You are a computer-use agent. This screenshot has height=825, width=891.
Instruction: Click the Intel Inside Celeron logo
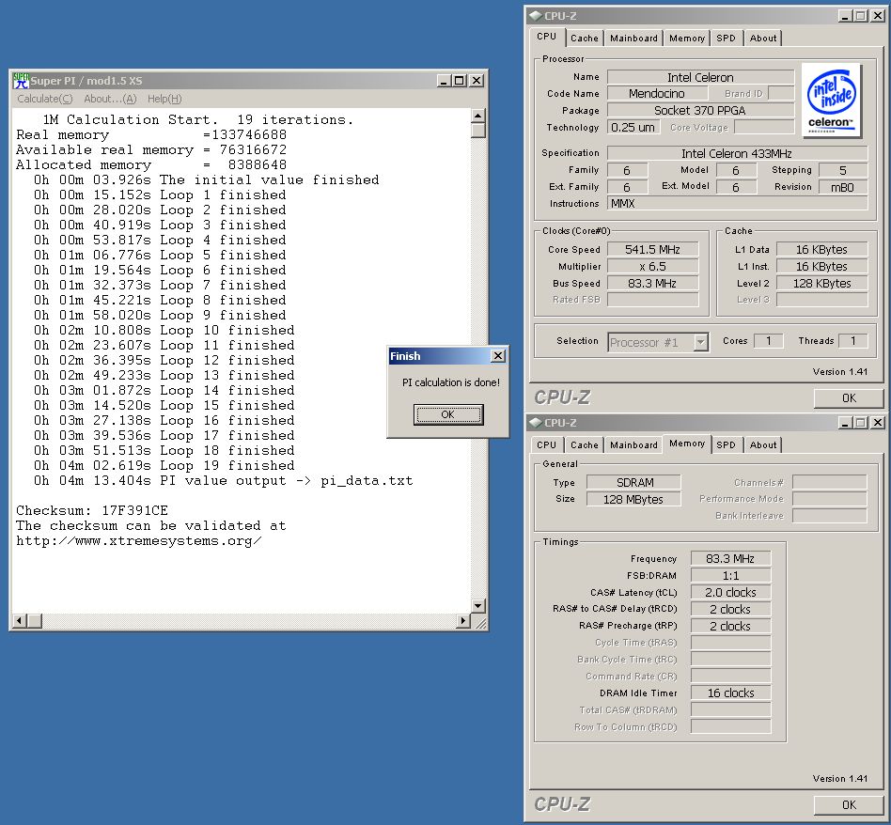(x=832, y=101)
